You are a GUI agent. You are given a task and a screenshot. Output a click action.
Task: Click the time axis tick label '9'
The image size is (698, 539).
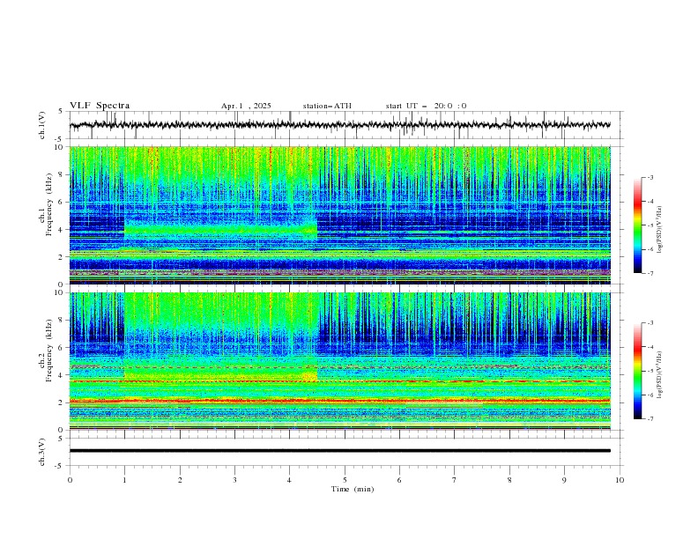(564, 480)
